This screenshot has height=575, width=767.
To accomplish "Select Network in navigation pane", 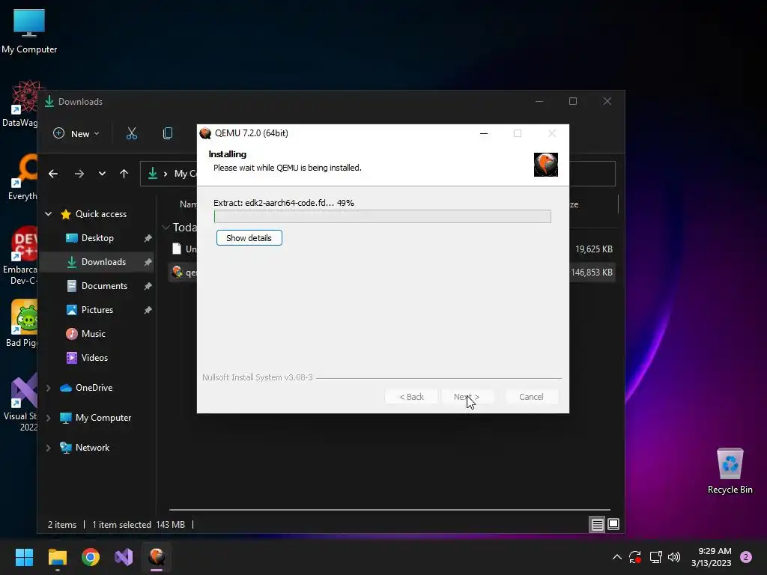I will tap(92, 448).
